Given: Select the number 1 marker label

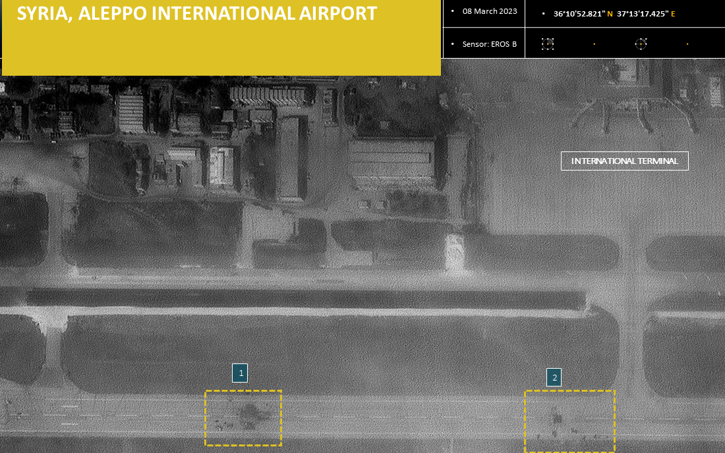Looking at the screenshot, I should click(x=240, y=373).
